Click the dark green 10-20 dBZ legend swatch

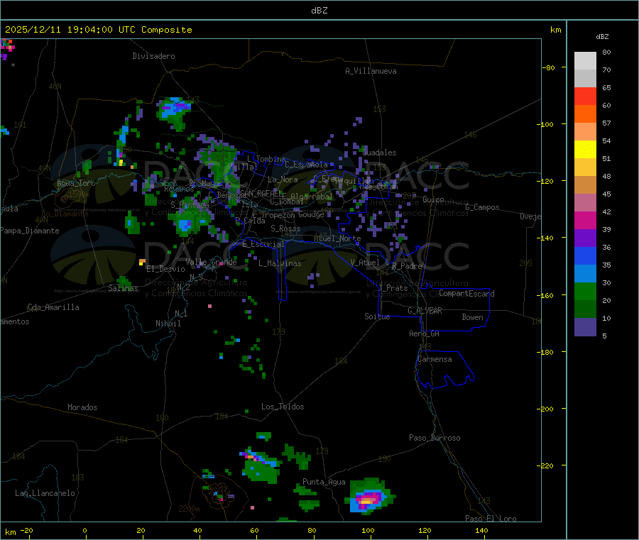click(x=585, y=309)
